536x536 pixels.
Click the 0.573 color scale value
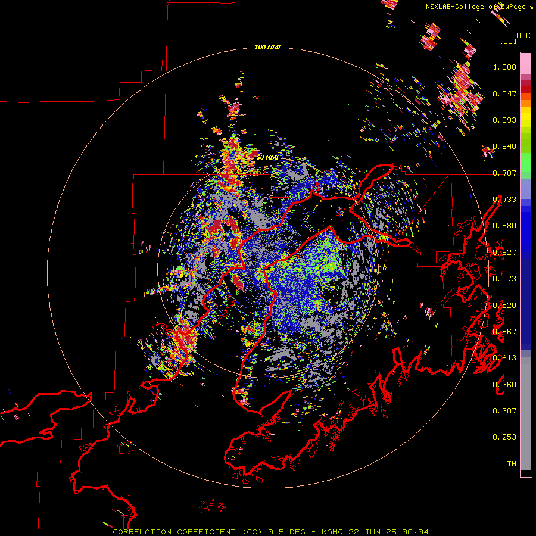[504, 279]
